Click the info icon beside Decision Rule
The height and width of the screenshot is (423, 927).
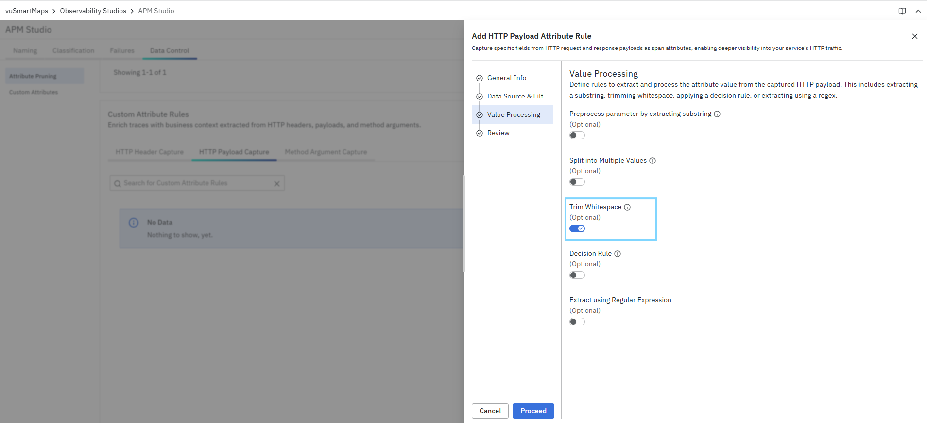pos(618,254)
